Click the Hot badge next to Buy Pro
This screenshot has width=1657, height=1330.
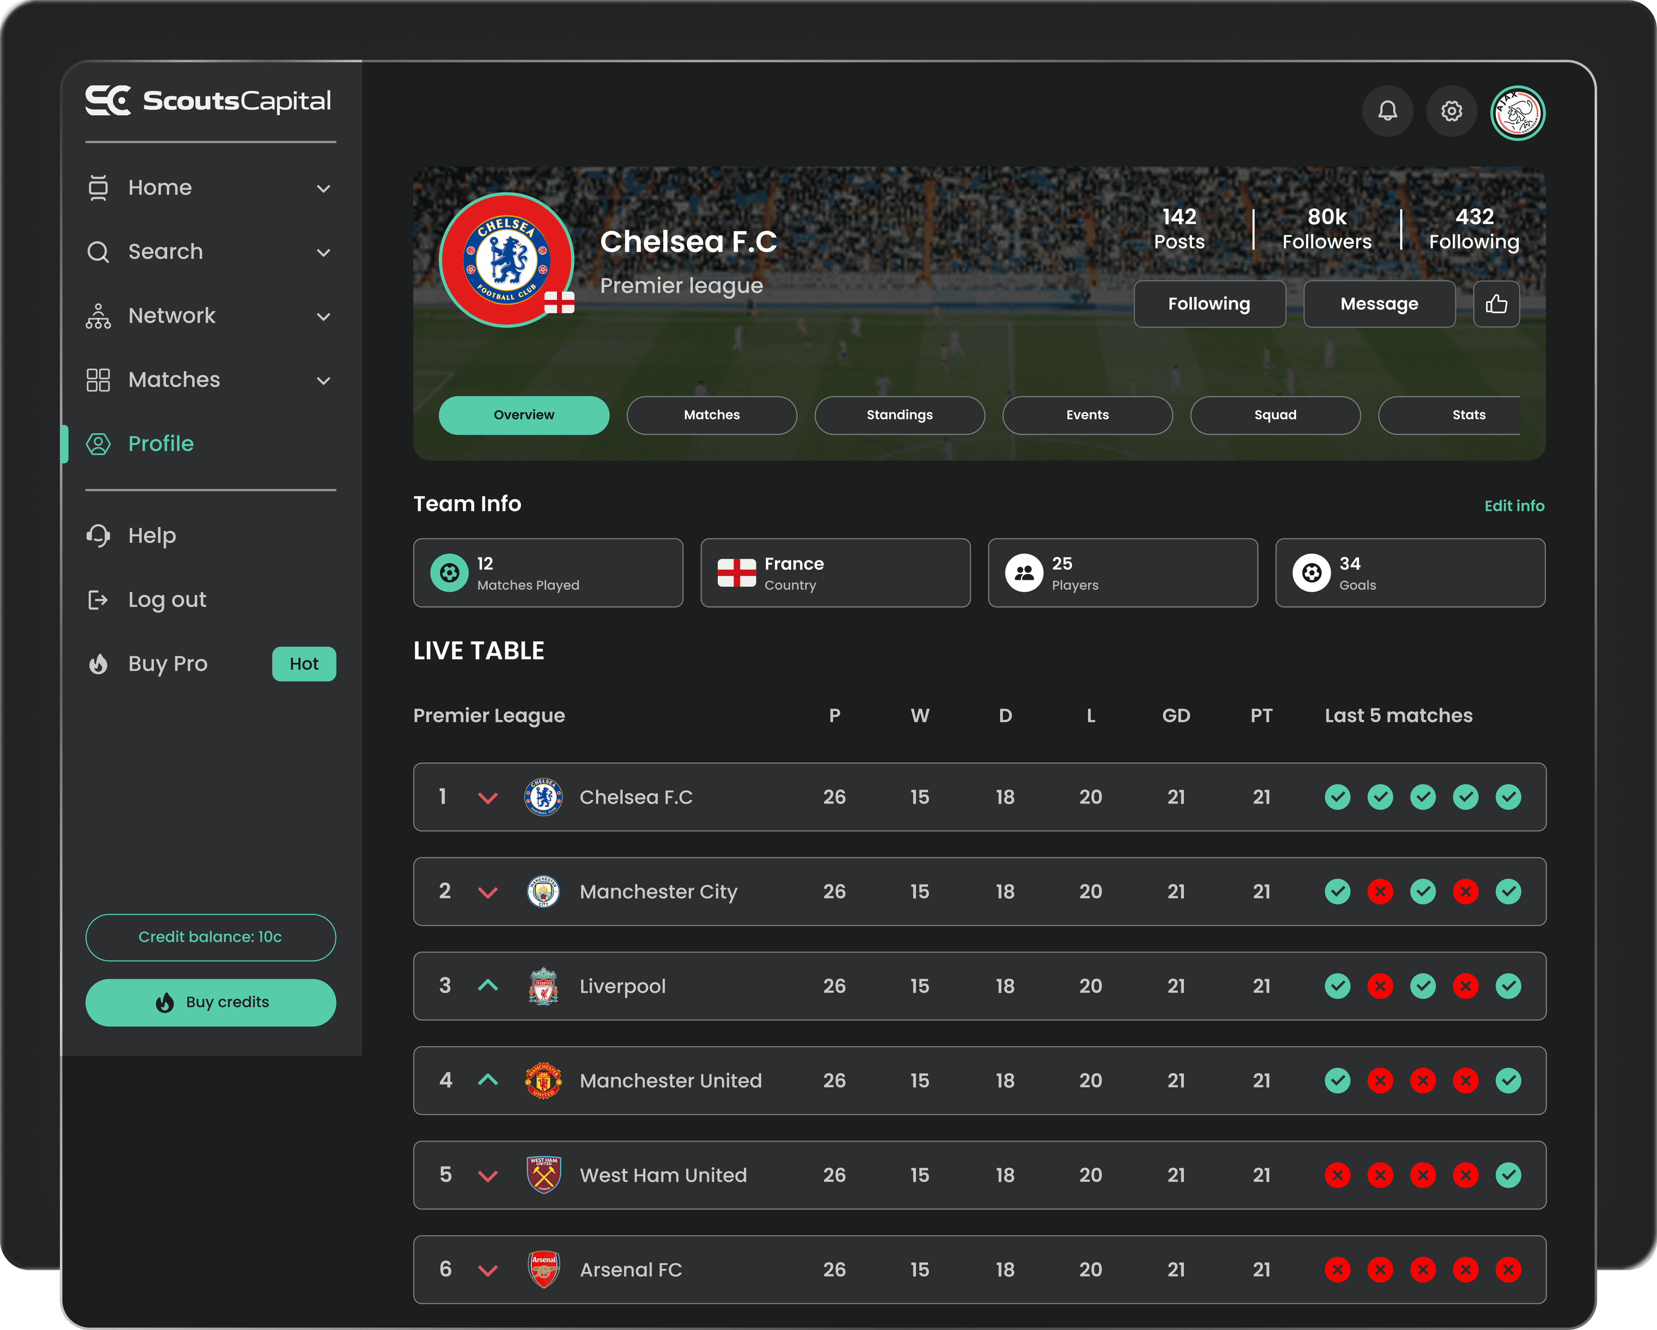[304, 663]
